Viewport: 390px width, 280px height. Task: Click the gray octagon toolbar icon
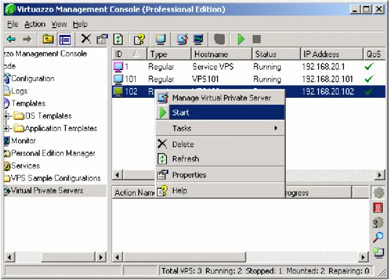click(x=219, y=39)
